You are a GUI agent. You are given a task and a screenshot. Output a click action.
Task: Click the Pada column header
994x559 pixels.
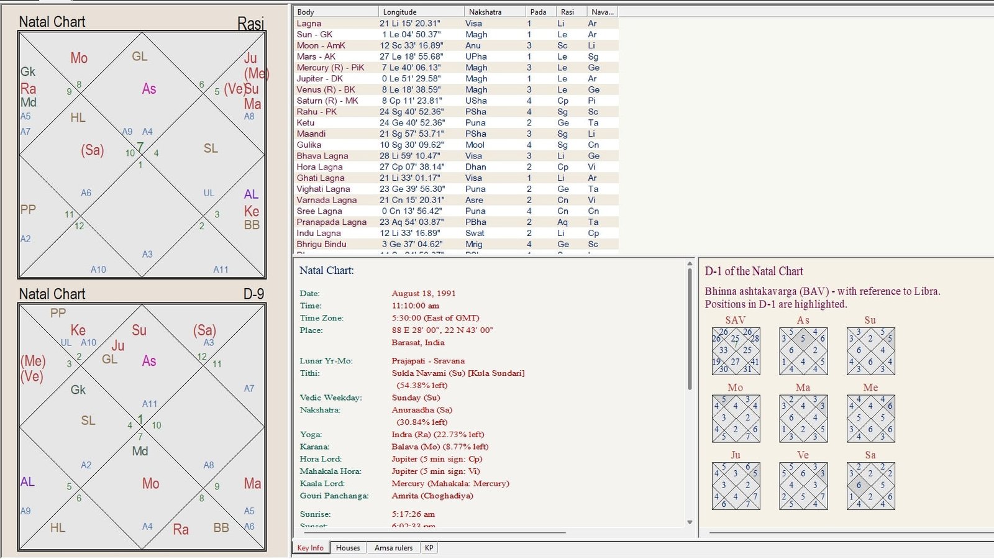click(x=539, y=12)
